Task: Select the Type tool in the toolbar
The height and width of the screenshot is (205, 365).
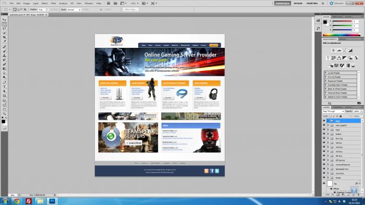Action: [4, 87]
